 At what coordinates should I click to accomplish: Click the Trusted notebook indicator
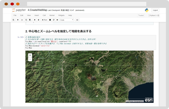(x=141, y=15)
